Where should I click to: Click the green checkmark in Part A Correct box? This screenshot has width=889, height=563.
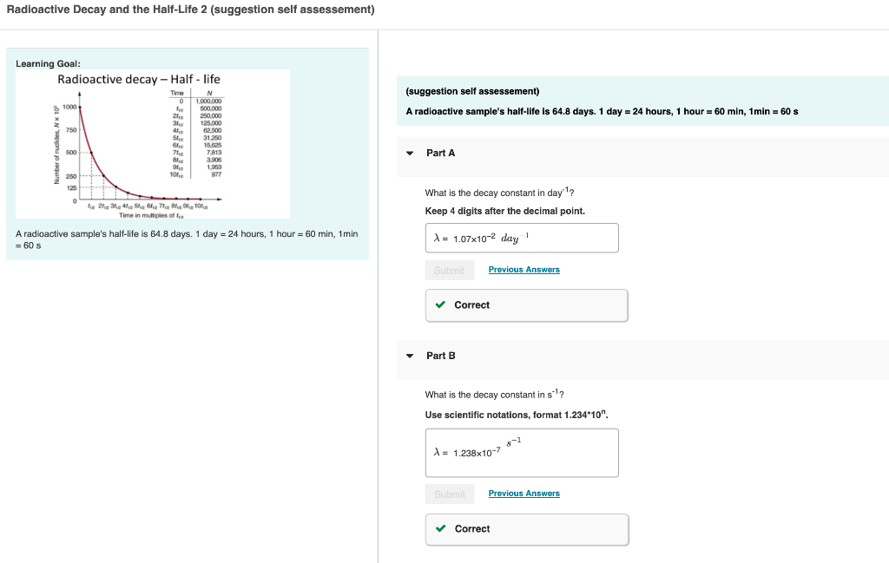440,304
